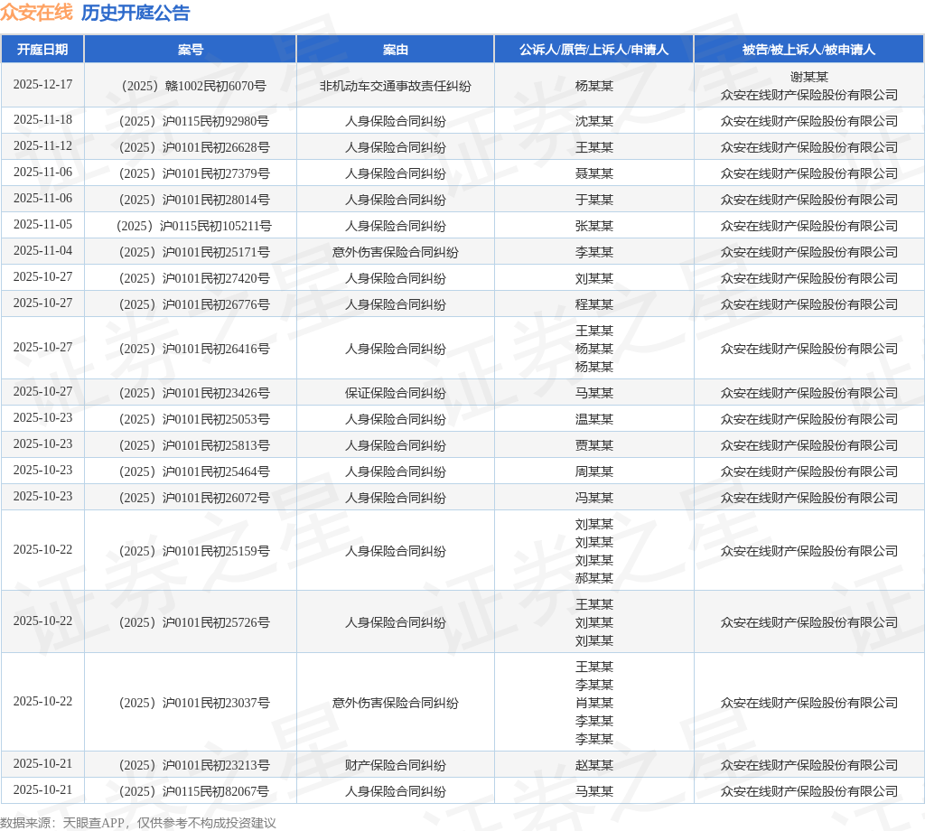
Task: Click the date 2025-11-18
Action: click(42, 120)
